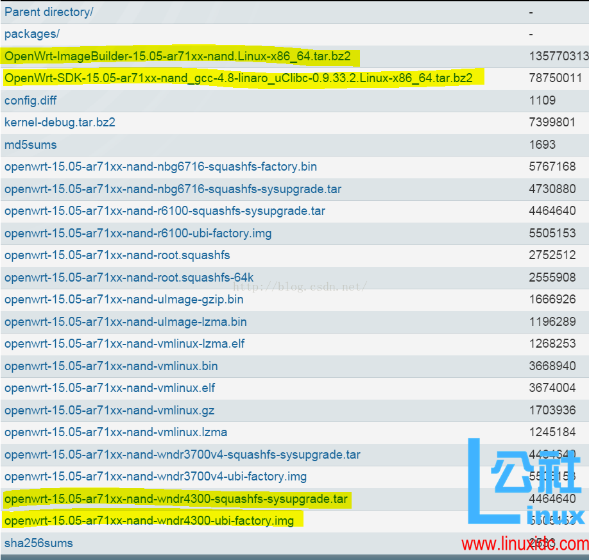Click the file size 3674004
The image size is (589, 560).
552,388
